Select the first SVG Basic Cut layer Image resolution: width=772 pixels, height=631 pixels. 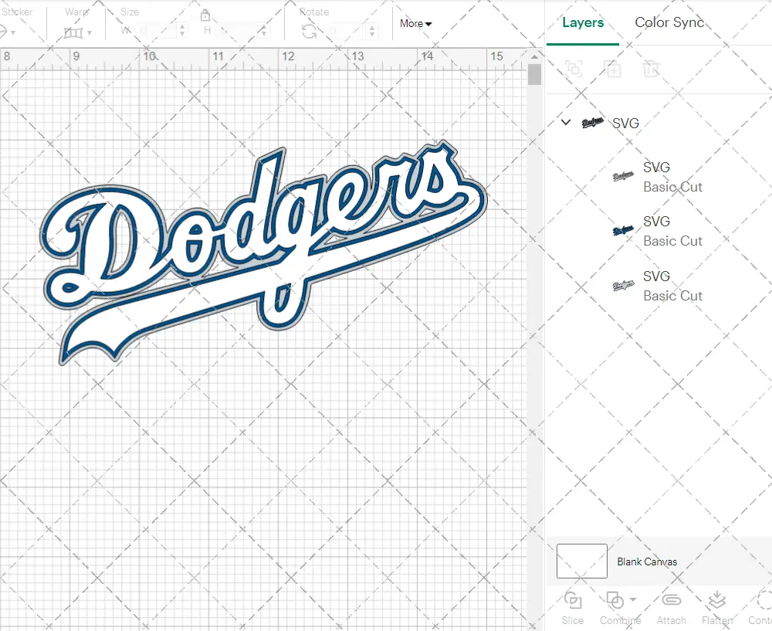click(x=659, y=177)
